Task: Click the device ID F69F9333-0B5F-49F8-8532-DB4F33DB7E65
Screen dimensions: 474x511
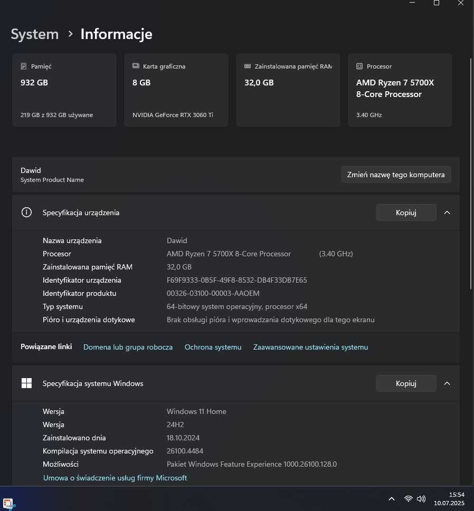Action: point(237,280)
